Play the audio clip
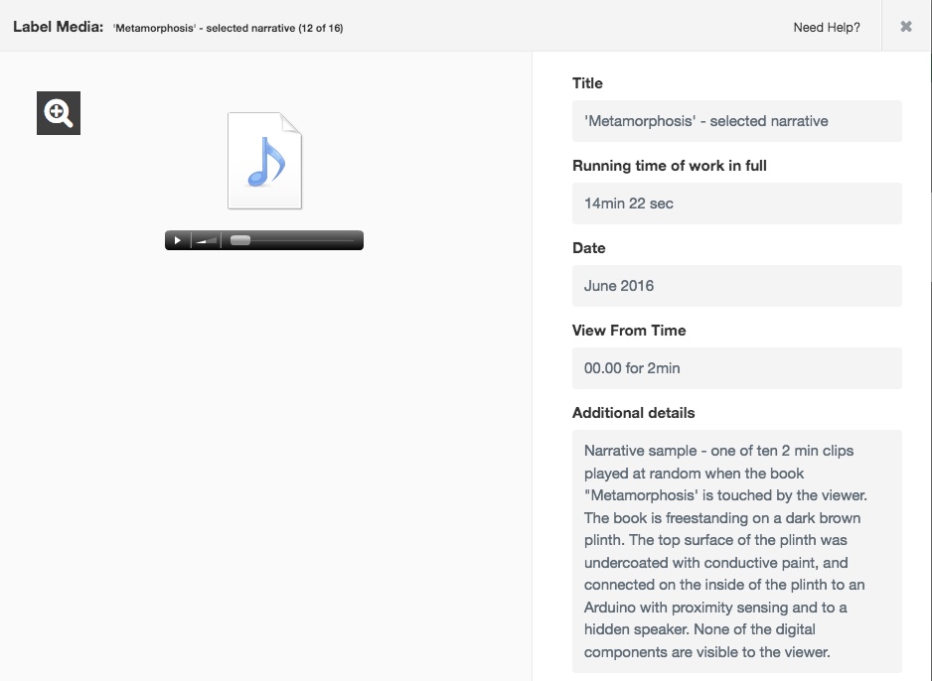The width and height of the screenshot is (932, 681). (178, 240)
